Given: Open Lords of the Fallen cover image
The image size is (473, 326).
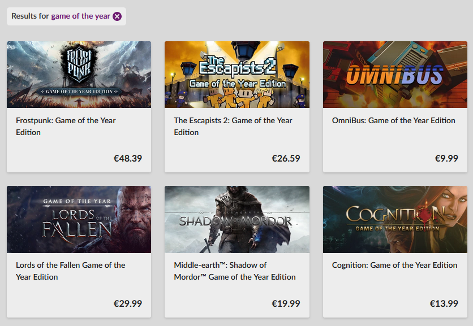Looking at the screenshot, I should pyautogui.click(x=79, y=219).
